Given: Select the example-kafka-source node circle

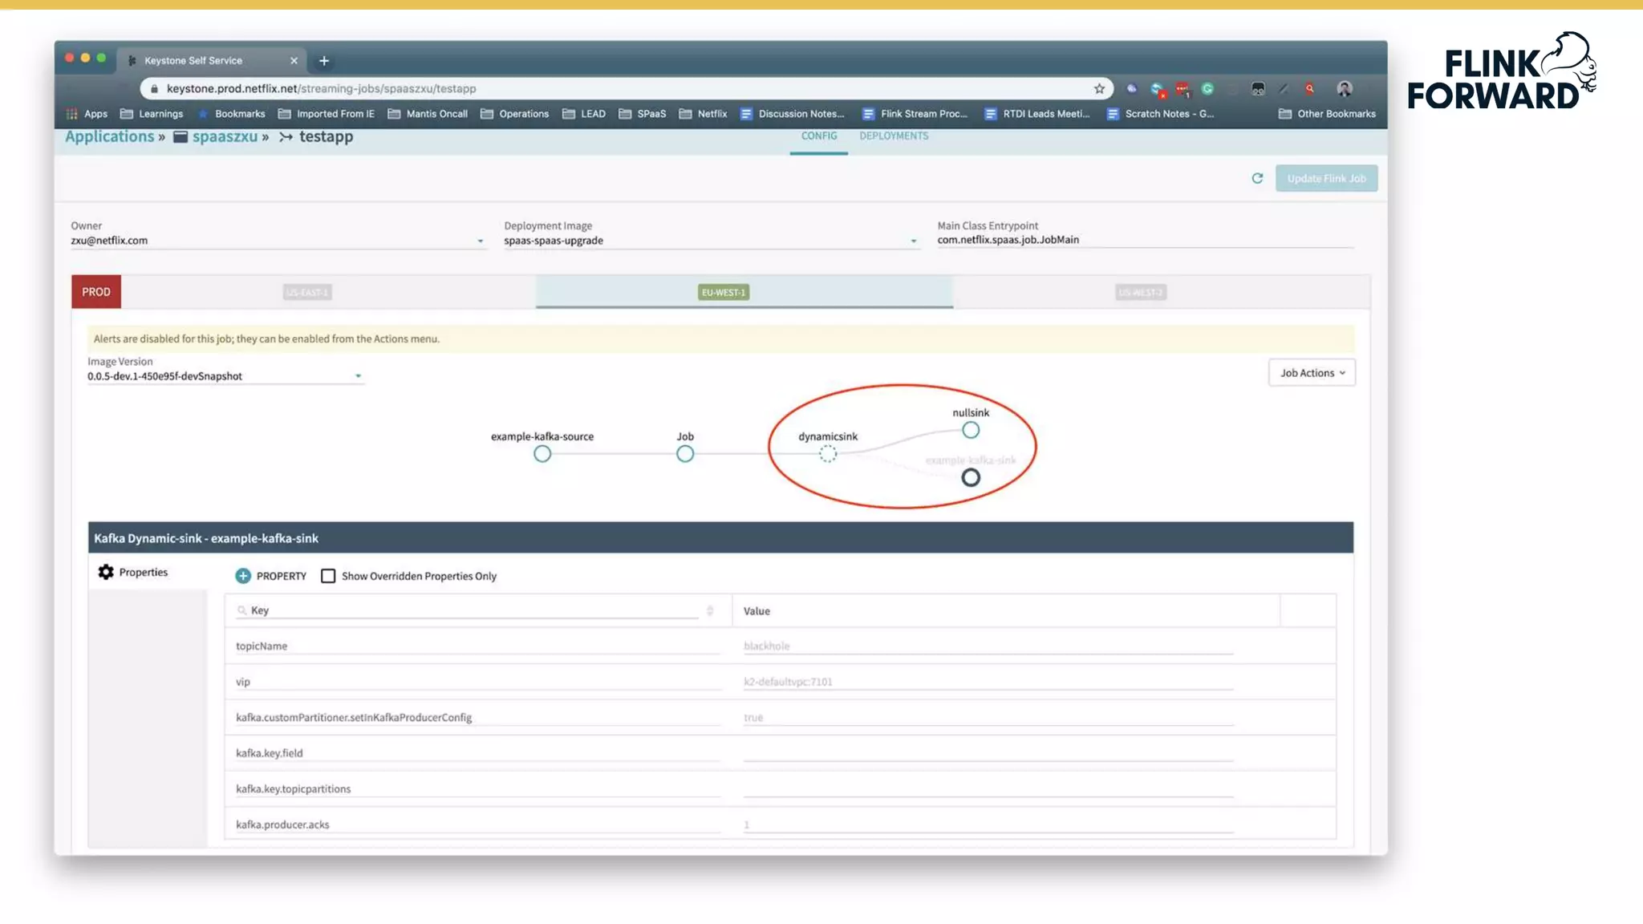Looking at the screenshot, I should (x=542, y=454).
